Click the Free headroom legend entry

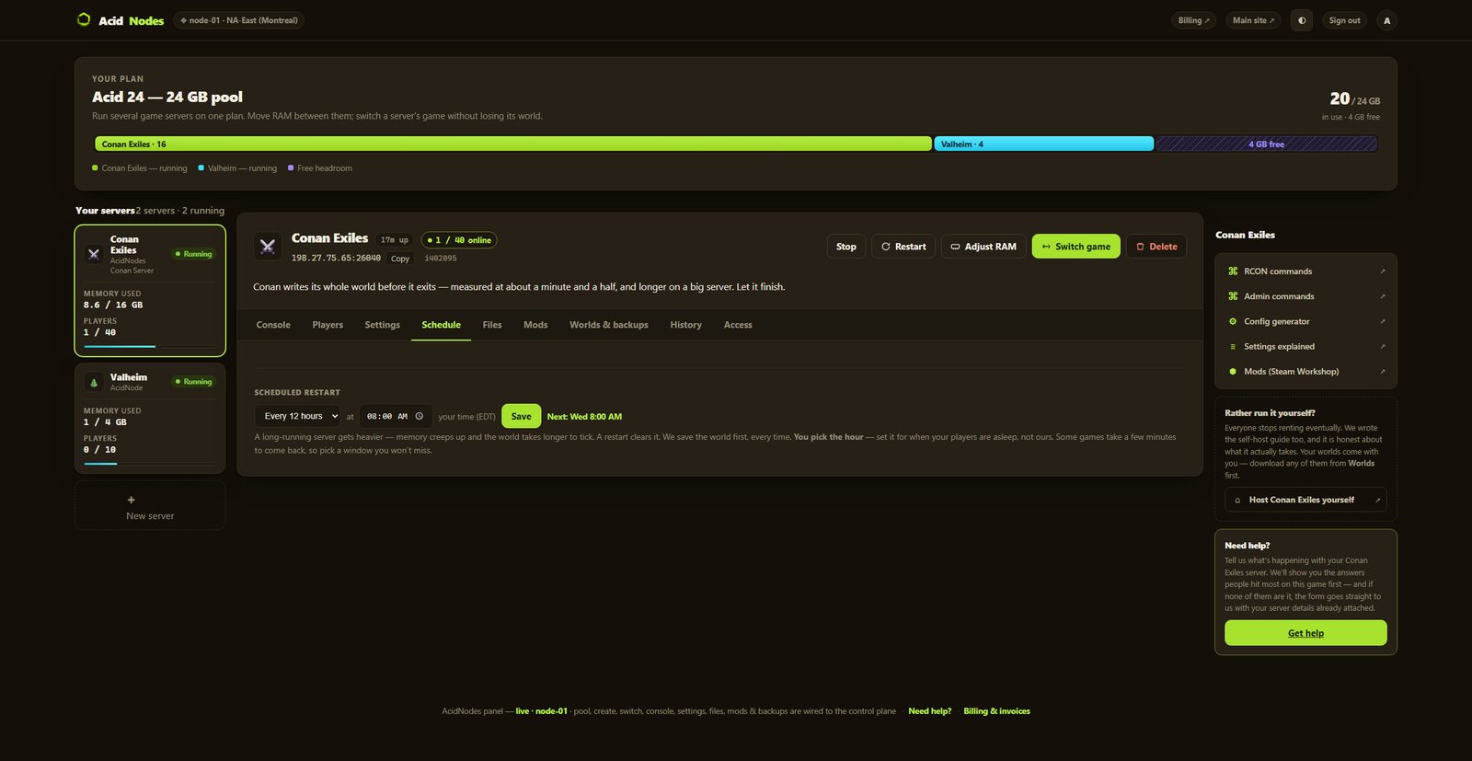320,168
